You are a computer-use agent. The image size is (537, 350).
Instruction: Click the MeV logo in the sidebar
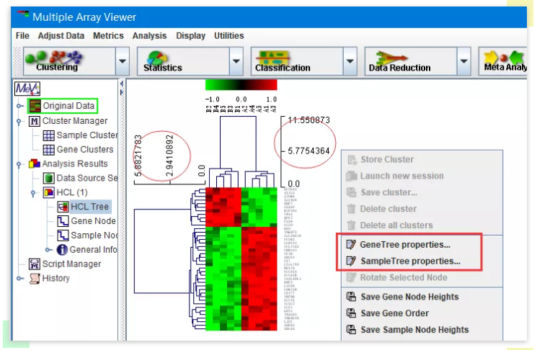click(x=27, y=89)
